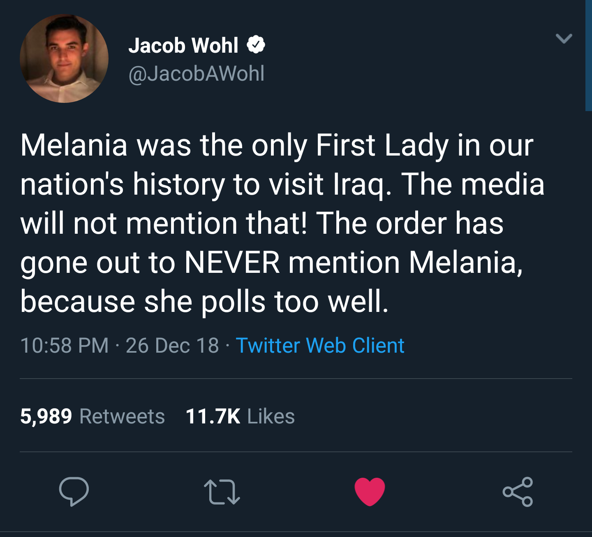Click the 10:58 PM timestamp
Image resolution: width=592 pixels, height=537 pixels.
[x=65, y=345]
